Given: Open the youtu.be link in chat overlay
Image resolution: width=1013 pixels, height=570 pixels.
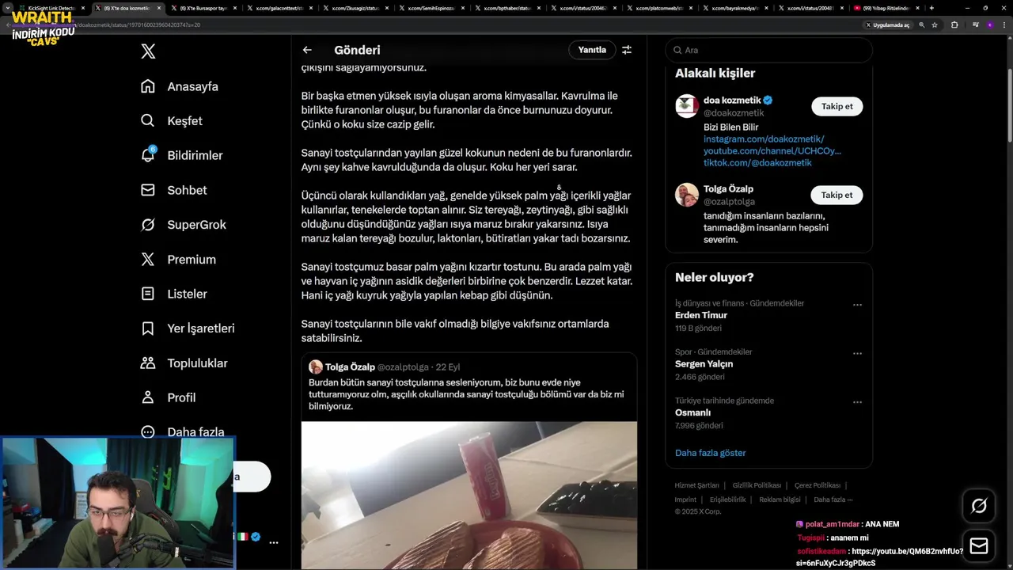Looking at the screenshot, I should (880, 557).
